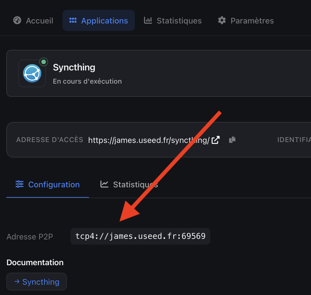Click the Applications grid icon
Viewport: 311px width, 295px height.
point(73,20)
